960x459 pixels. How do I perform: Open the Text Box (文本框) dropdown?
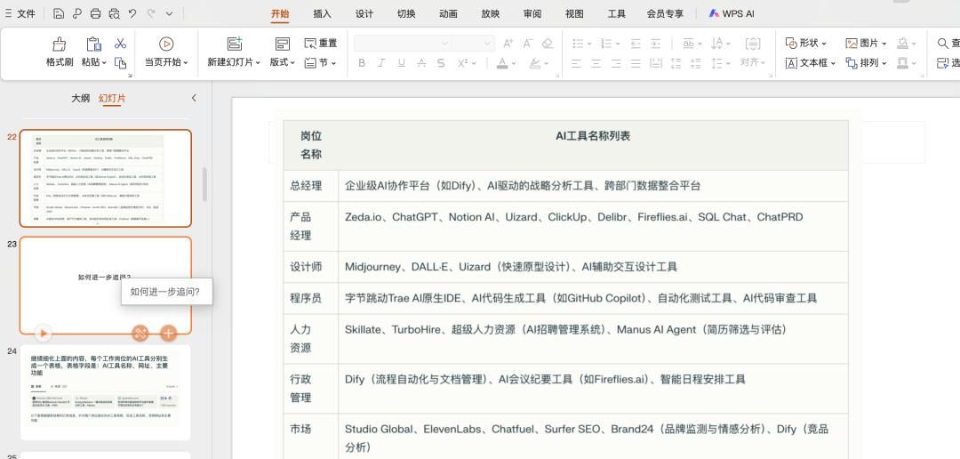[833, 63]
